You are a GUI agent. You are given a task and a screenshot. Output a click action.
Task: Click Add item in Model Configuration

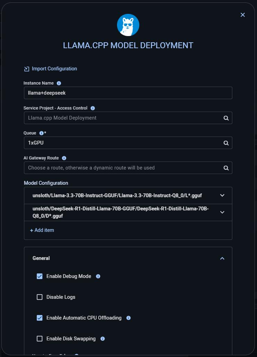[x=42, y=230]
